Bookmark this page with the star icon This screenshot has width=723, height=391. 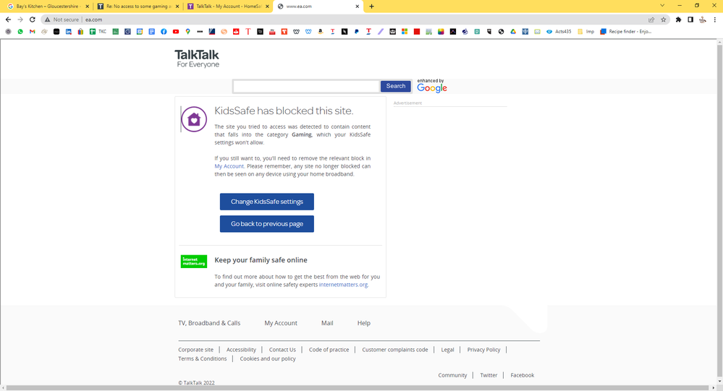click(664, 20)
